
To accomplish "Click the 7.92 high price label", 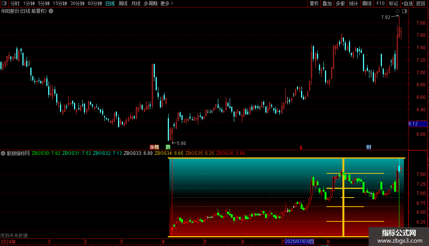I will [385, 17].
